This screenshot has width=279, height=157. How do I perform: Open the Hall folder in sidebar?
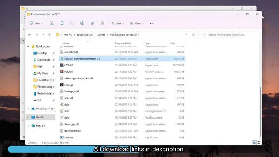pyautogui.click(x=40, y=67)
